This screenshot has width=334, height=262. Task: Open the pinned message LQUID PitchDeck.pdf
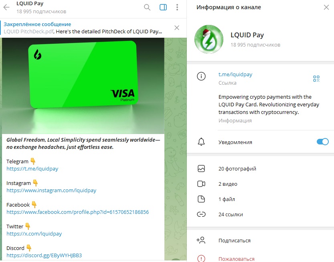[x=83, y=28]
